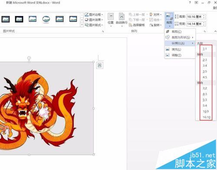Viewport: 217px width, 170px height.
Task: Select 5:3 landscape aspect ratio
Action: 205,100
